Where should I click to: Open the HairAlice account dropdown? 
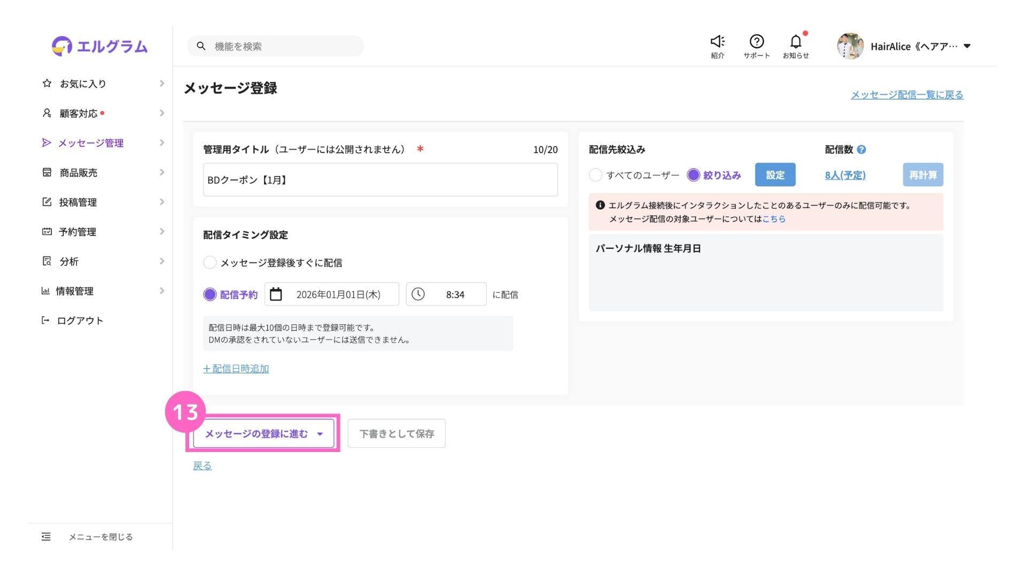tap(967, 46)
